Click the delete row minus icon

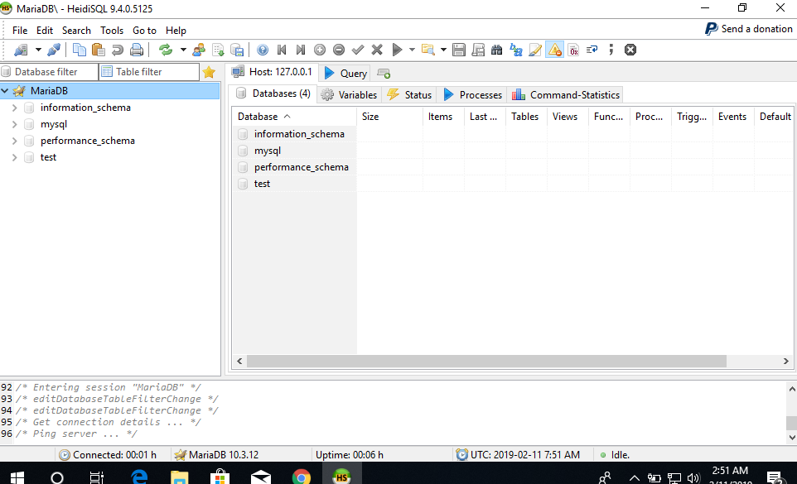(x=339, y=50)
